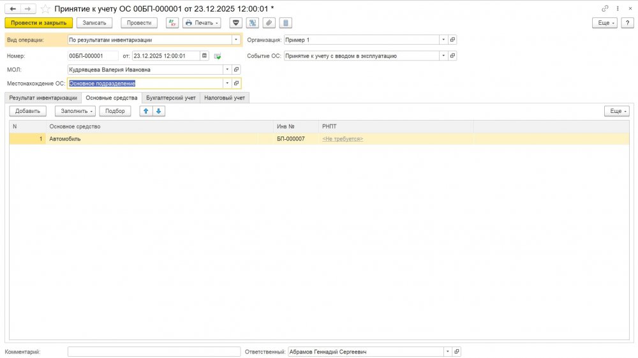The image size is (638, 358).
Task: Expand the Событие ОС dropdown arrow
Action: [x=443, y=56]
